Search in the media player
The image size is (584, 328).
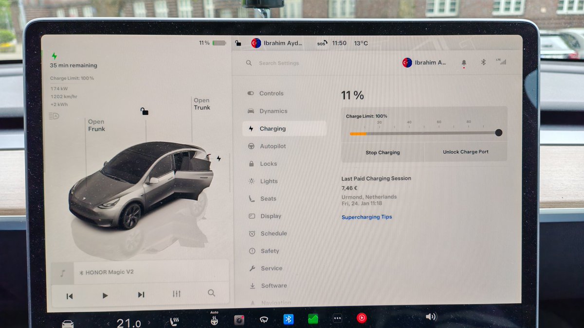tap(211, 293)
